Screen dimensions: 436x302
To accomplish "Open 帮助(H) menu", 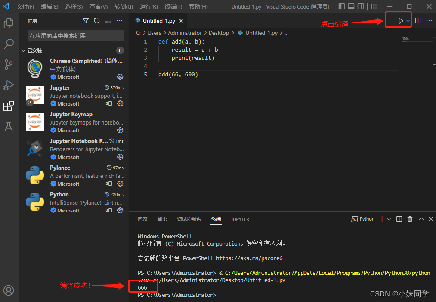I will click(198, 7).
